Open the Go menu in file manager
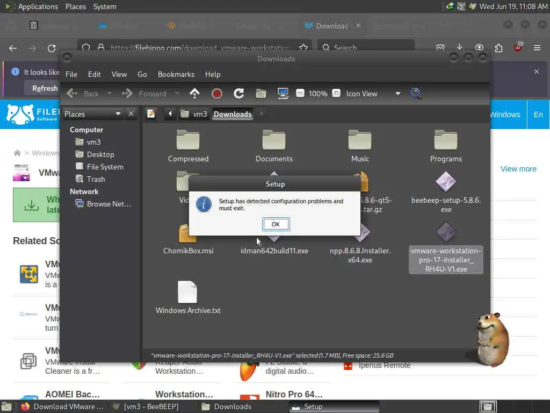 point(142,74)
